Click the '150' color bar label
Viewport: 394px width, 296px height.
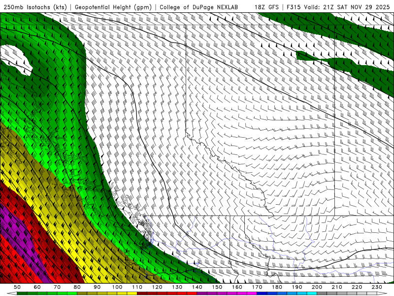pos(217,287)
